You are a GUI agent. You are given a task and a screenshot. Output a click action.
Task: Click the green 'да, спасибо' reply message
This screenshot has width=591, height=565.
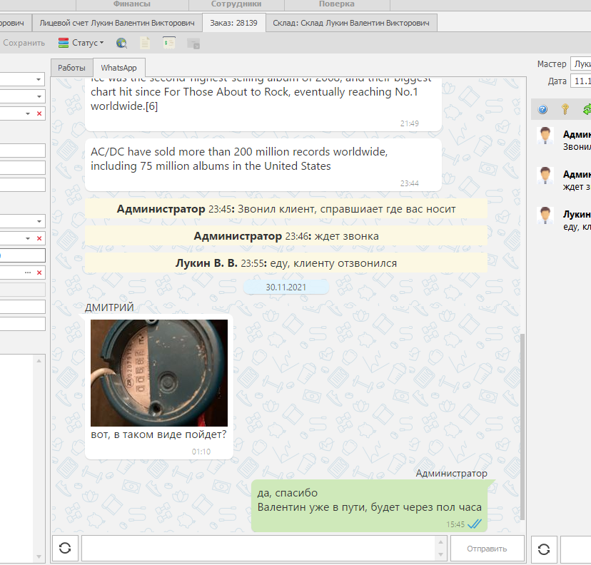[370, 506]
